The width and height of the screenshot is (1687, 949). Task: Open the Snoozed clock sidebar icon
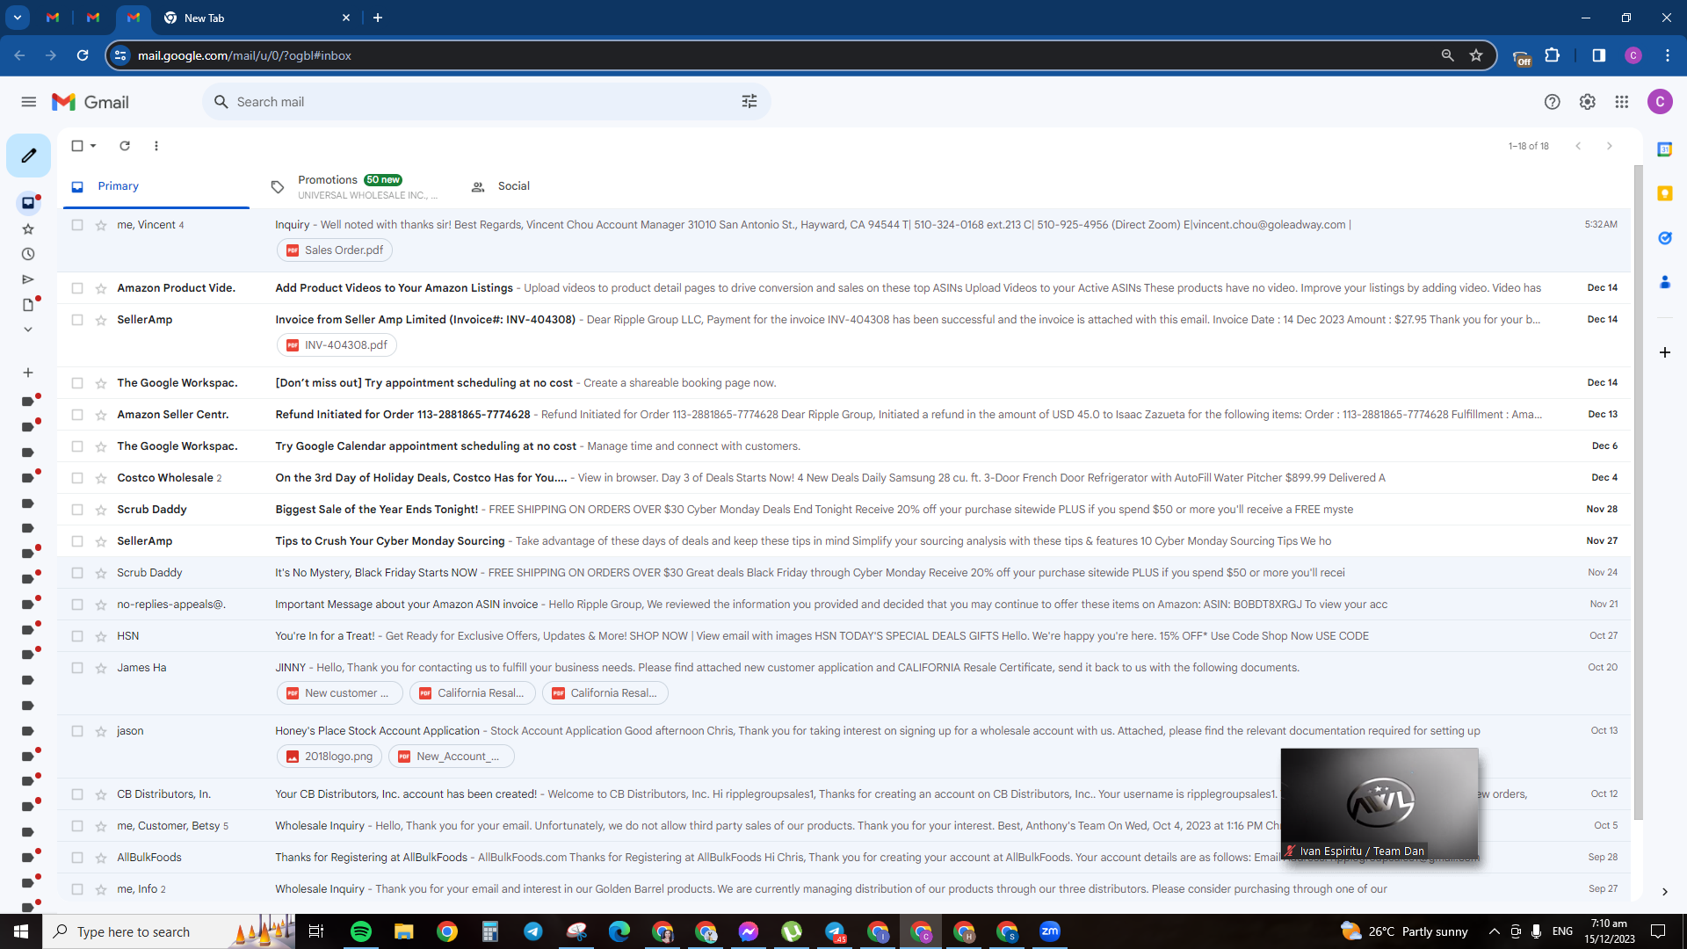[28, 254]
